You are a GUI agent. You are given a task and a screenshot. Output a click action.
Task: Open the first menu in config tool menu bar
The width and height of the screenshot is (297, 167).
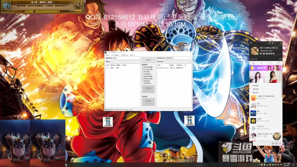pyautogui.click(x=107, y=55)
